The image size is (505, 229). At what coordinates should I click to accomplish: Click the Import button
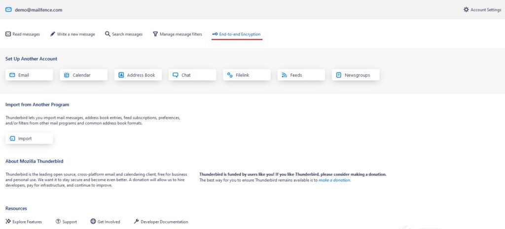tap(29, 138)
